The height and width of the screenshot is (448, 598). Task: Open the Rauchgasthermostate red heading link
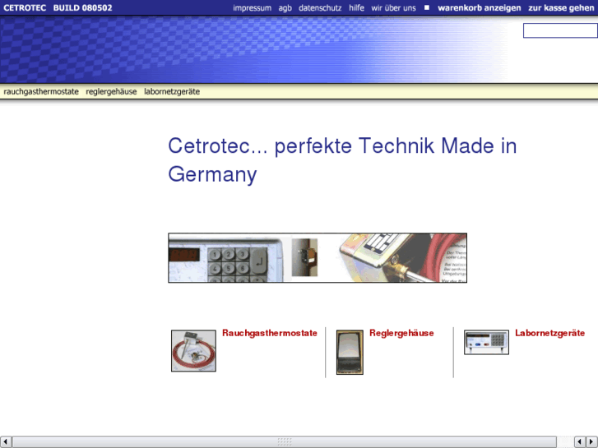(x=270, y=333)
